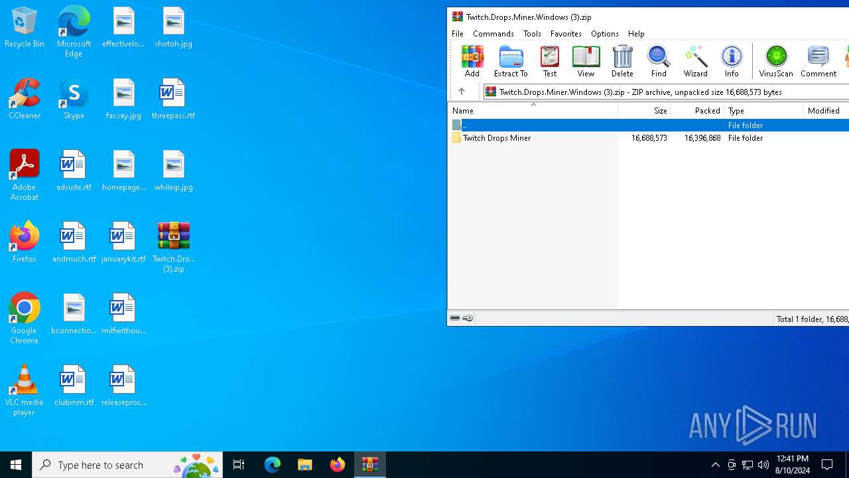Select the Google Chrome desktop shortcut

coord(25,319)
